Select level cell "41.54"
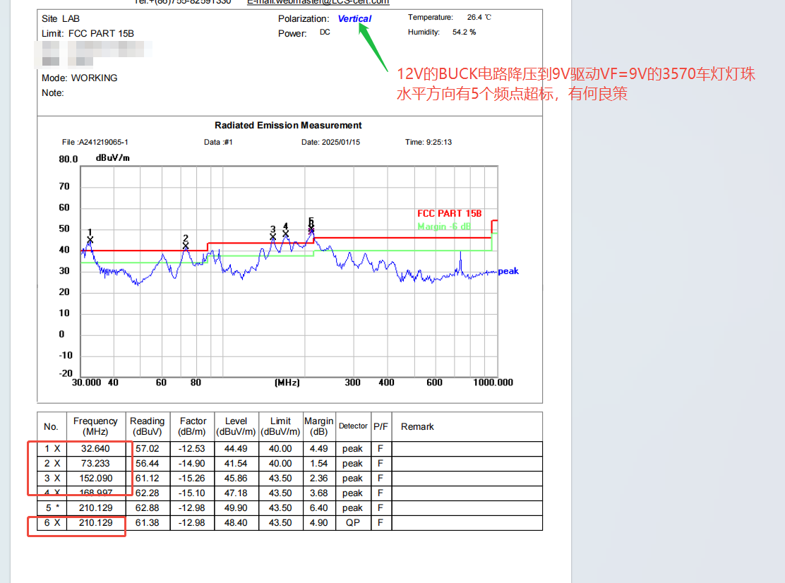Viewport: 785px width, 583px height. point(236,464)
